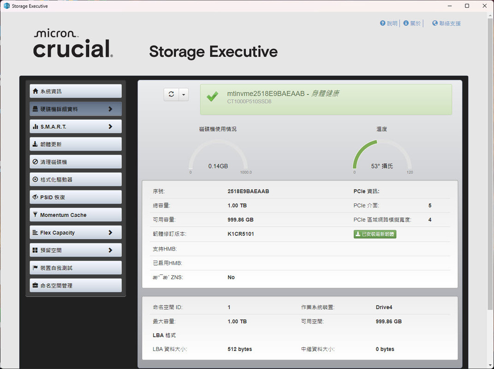
Task: Click the Drive4 OS device value
Action: 384,307
